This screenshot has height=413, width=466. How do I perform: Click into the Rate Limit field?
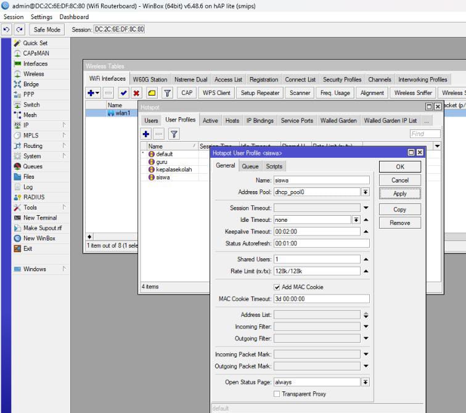(x=317, y=271)
